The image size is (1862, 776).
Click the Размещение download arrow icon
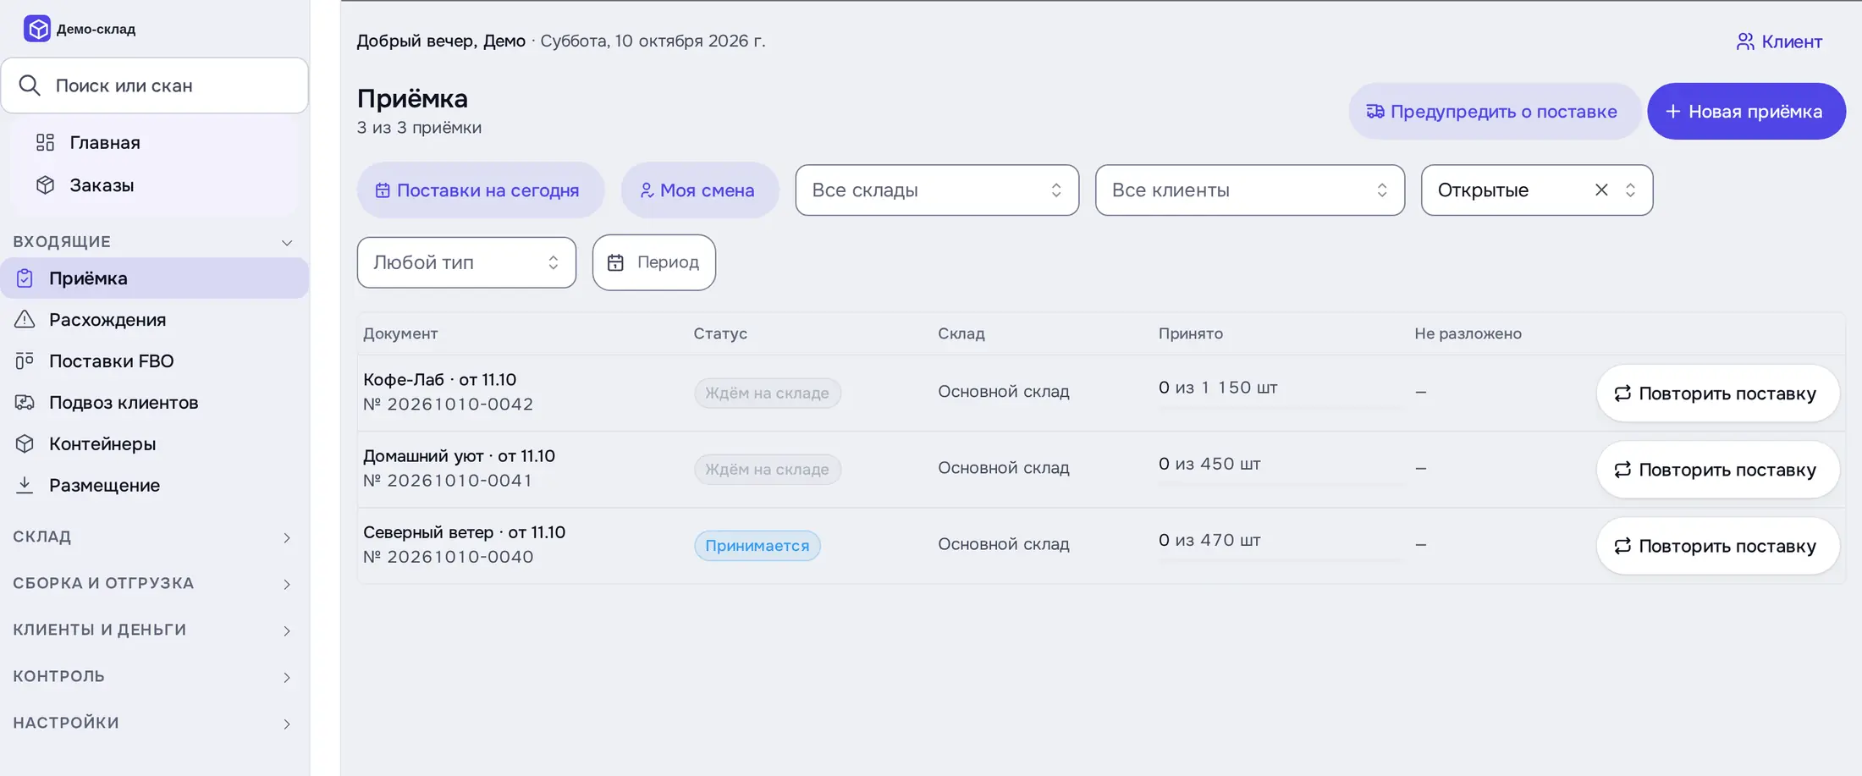click(x=25, y=485)
